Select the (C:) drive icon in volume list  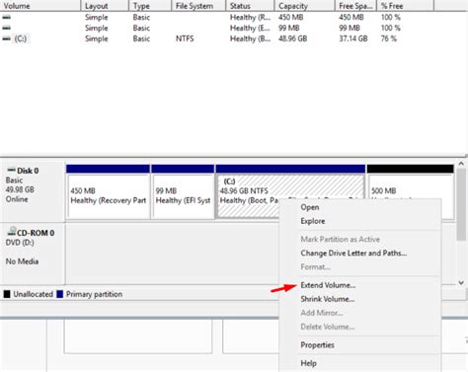(6, 38)
